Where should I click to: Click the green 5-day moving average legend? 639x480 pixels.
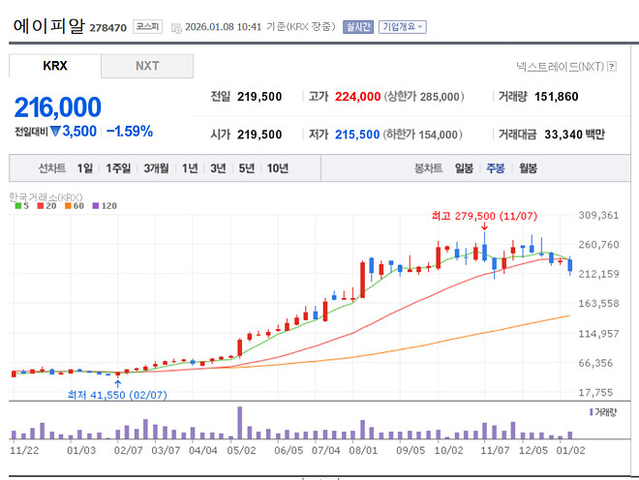17,206
